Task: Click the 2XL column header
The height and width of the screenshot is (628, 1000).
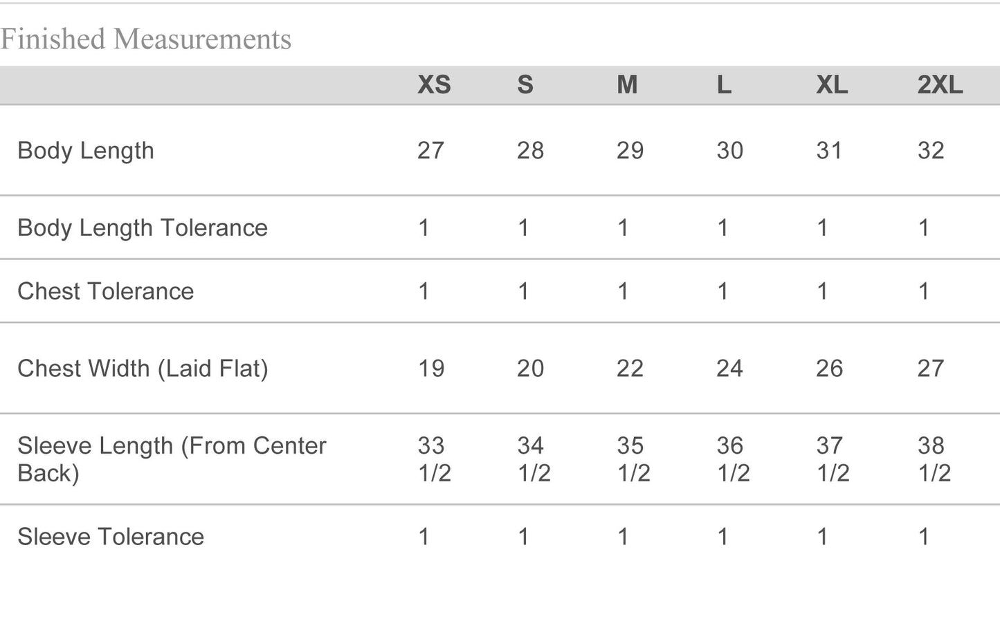Action: [940, 85]
